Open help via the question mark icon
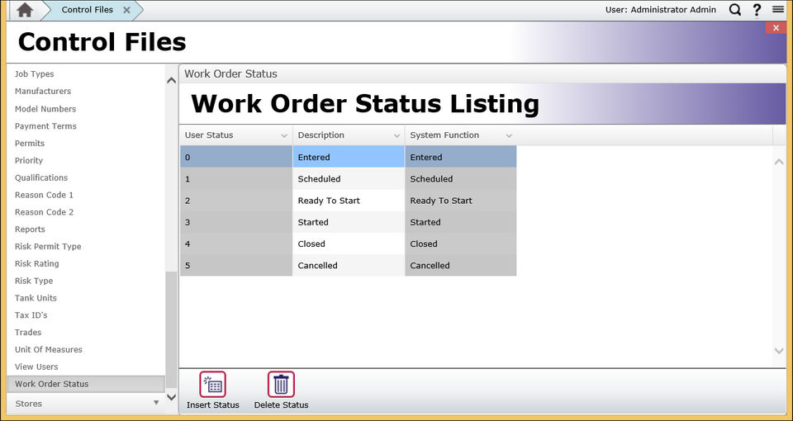This screenshot has height=421, width=793. pyautogui.click(x=757, y=10)
